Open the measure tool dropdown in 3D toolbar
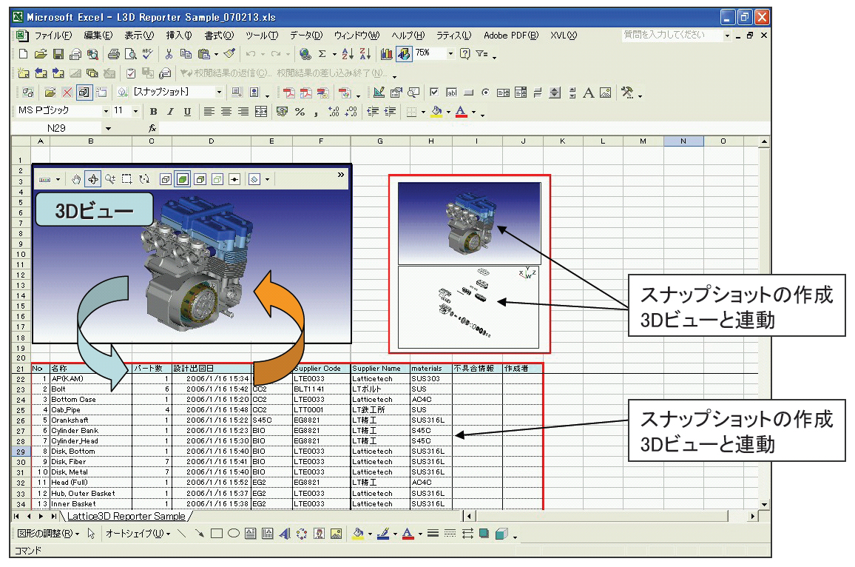855x567 pixels. pyautogui.click(x=58, y=180)
